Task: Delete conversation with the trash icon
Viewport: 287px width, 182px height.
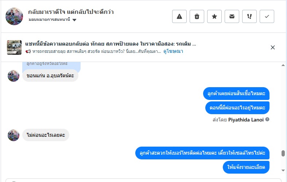Action: point(197,16)
